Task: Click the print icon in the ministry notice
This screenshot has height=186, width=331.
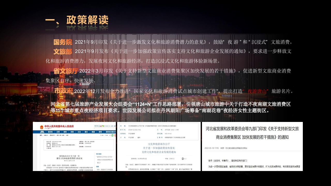Action: point(183,158)
